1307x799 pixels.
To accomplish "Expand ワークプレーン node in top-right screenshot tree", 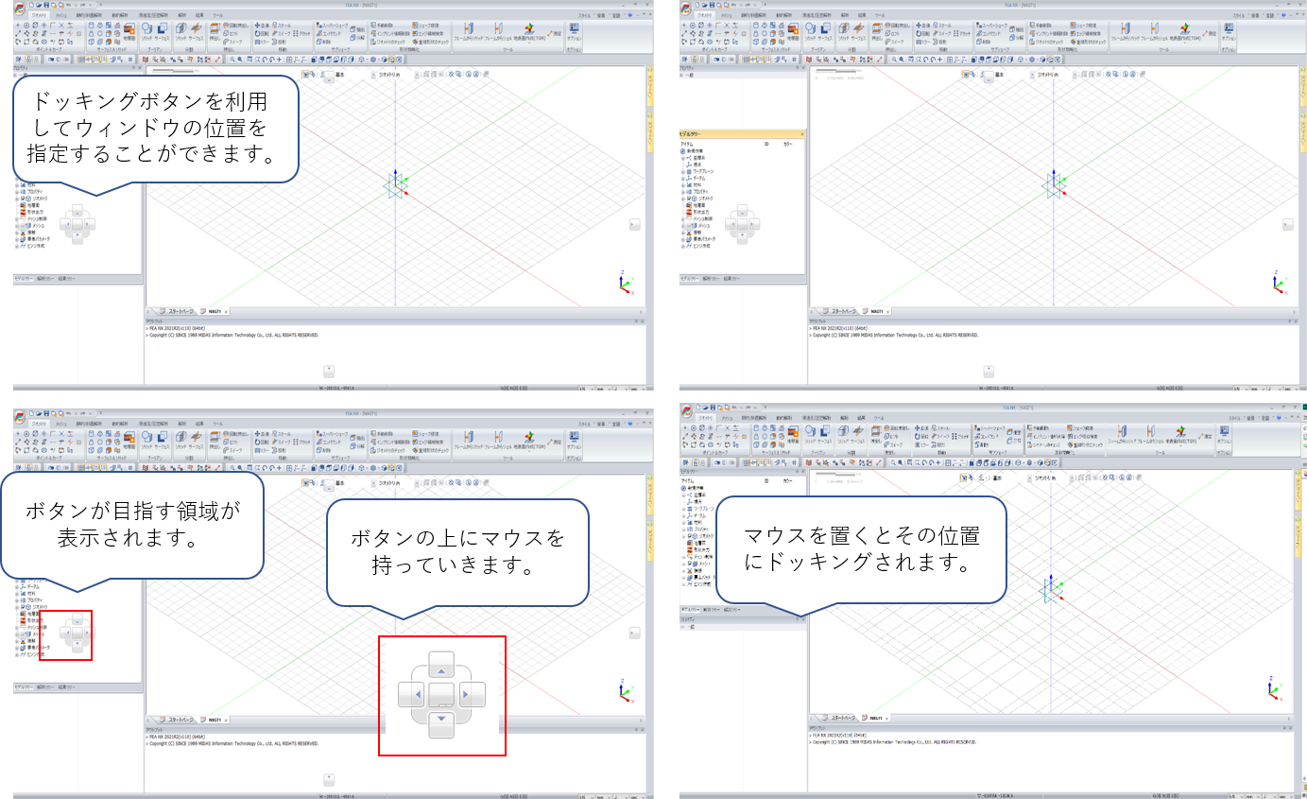I will (x=683, y=171).
